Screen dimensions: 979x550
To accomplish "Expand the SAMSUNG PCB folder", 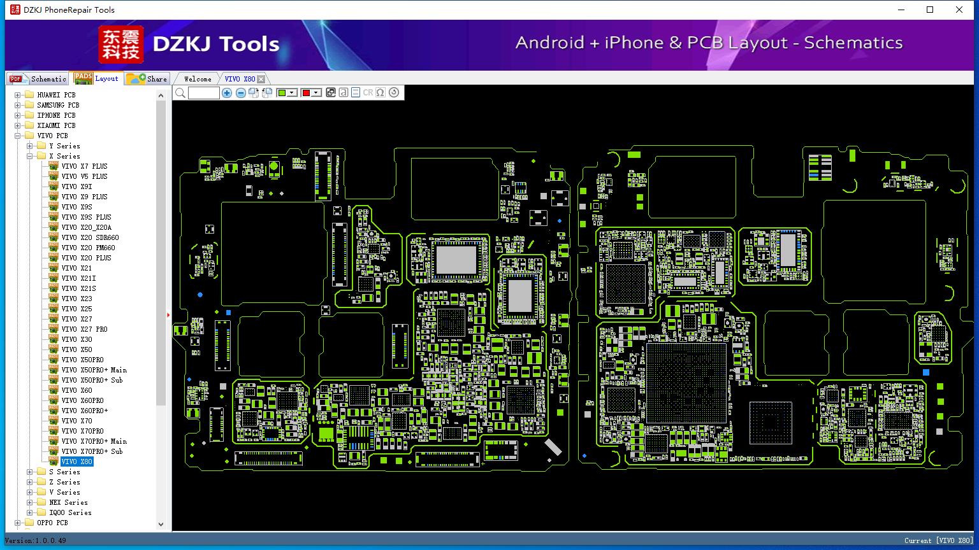I will click(18, 105).
